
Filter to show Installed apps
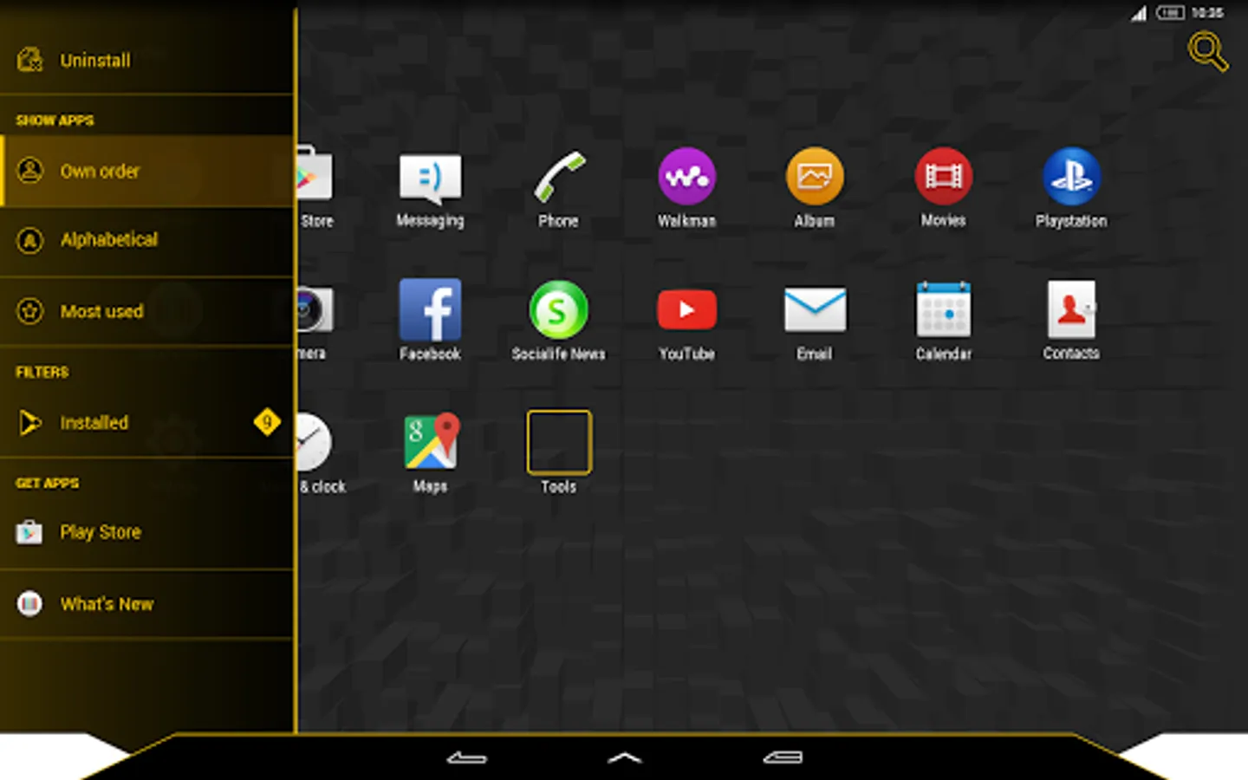point(146,422)
